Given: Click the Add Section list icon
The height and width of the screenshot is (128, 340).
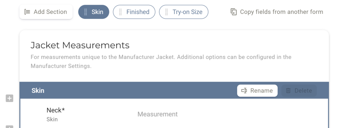Looking at the screenshot, I should pyautogui.click(x=27, y=12).
